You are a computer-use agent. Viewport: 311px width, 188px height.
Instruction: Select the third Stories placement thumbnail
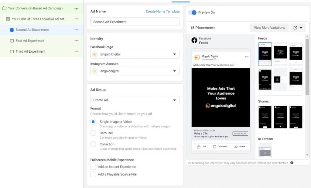tap(296, 117)
